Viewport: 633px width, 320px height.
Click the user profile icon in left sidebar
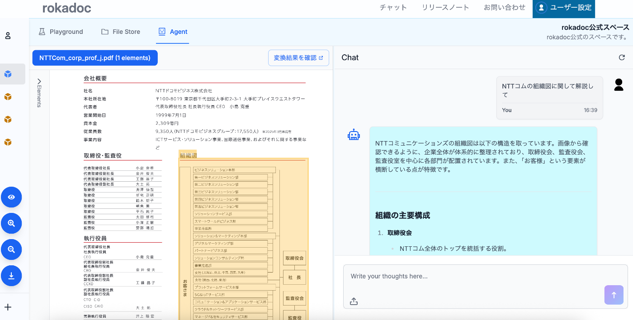[x=8, y=36]
